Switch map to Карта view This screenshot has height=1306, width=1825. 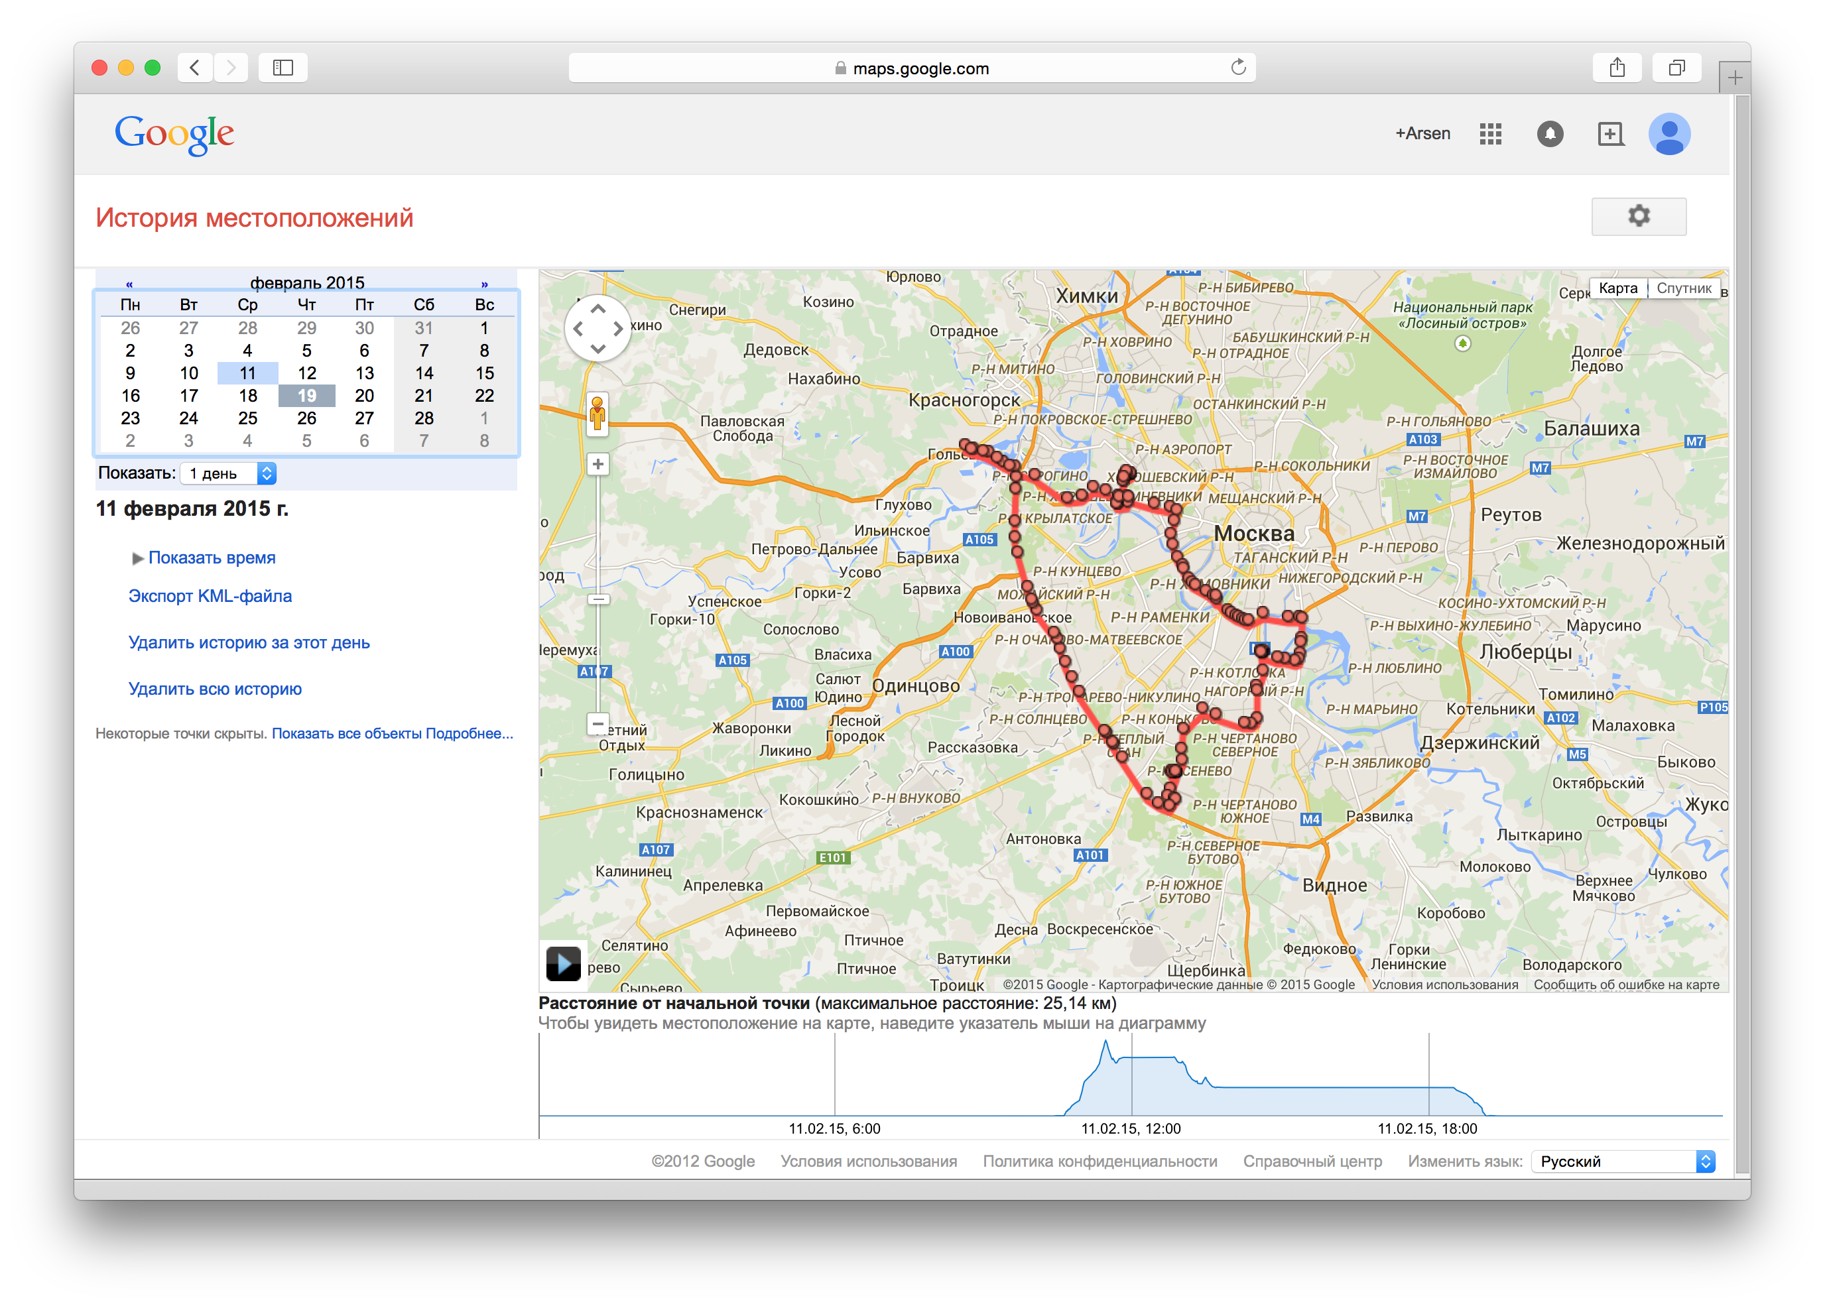(x=1617, y=288)
